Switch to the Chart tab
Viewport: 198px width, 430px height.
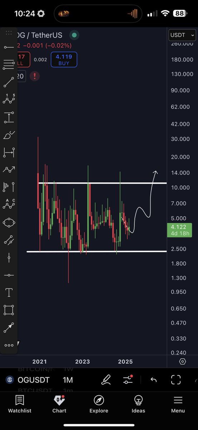[x=59, y=404]
